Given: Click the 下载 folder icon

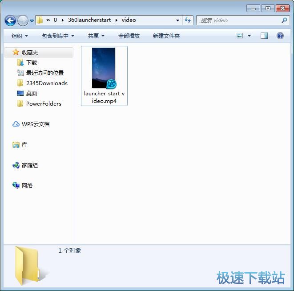Looking at the screenshot, I should [x=20, y=62].
